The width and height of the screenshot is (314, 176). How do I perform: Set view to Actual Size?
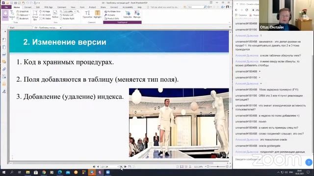[35, 15]
